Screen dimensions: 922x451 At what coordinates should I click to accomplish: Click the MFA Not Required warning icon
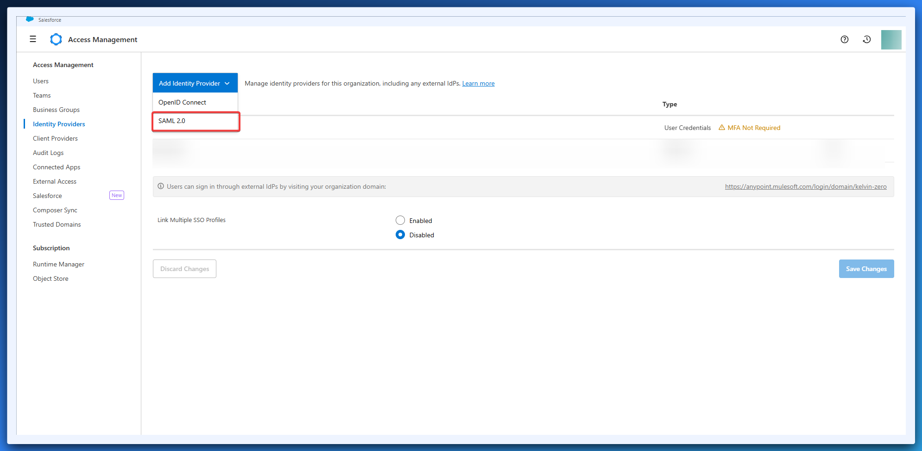point(721,128)
